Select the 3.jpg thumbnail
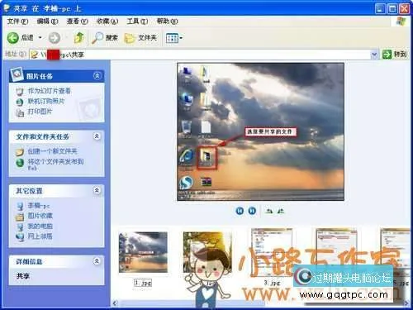This screenshot has width=413, height=310. coord(272,252)
